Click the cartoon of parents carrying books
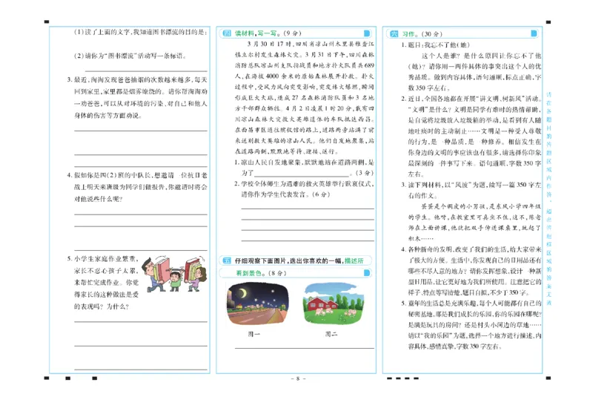Image resolution: width=593 pixels, height=420 pixels. click(x=174, y=274)
